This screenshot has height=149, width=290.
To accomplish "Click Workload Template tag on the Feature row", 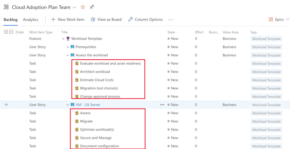I will coord(266,39).
